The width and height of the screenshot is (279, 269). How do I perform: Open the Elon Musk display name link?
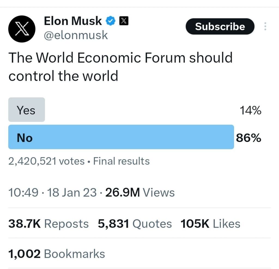73,21
